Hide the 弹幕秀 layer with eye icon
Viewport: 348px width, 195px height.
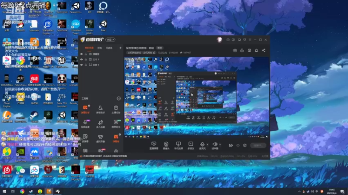click(x=81, y=54)
